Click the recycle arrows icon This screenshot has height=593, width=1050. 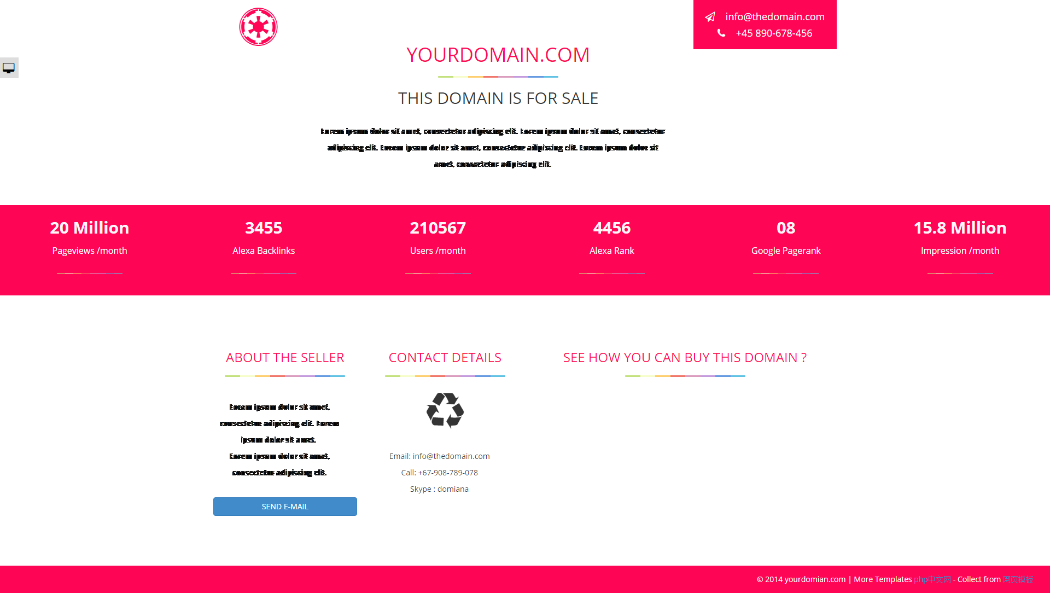coord(445,410)
